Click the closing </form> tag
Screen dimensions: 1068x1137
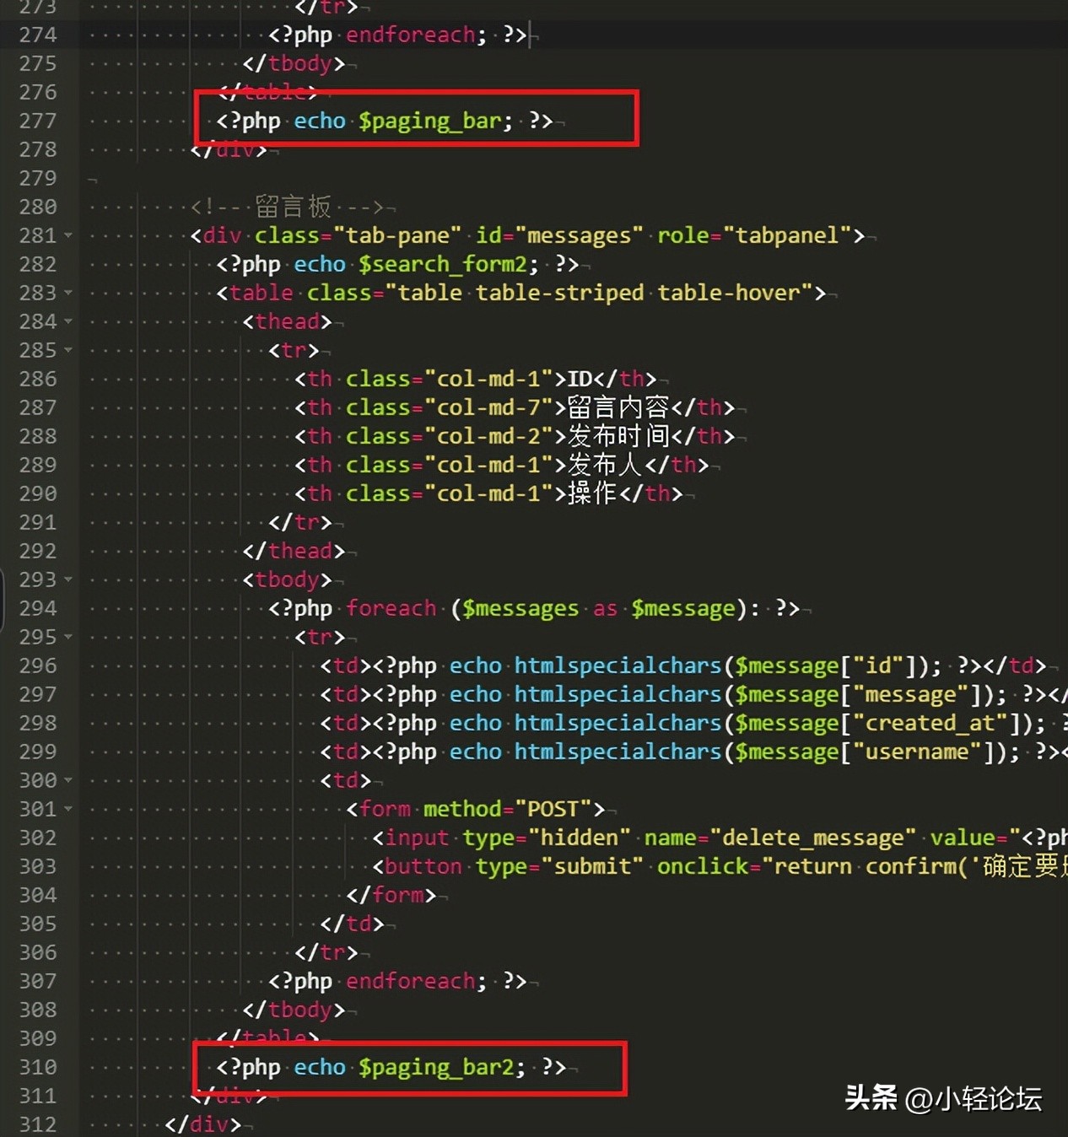coord(391,896)
